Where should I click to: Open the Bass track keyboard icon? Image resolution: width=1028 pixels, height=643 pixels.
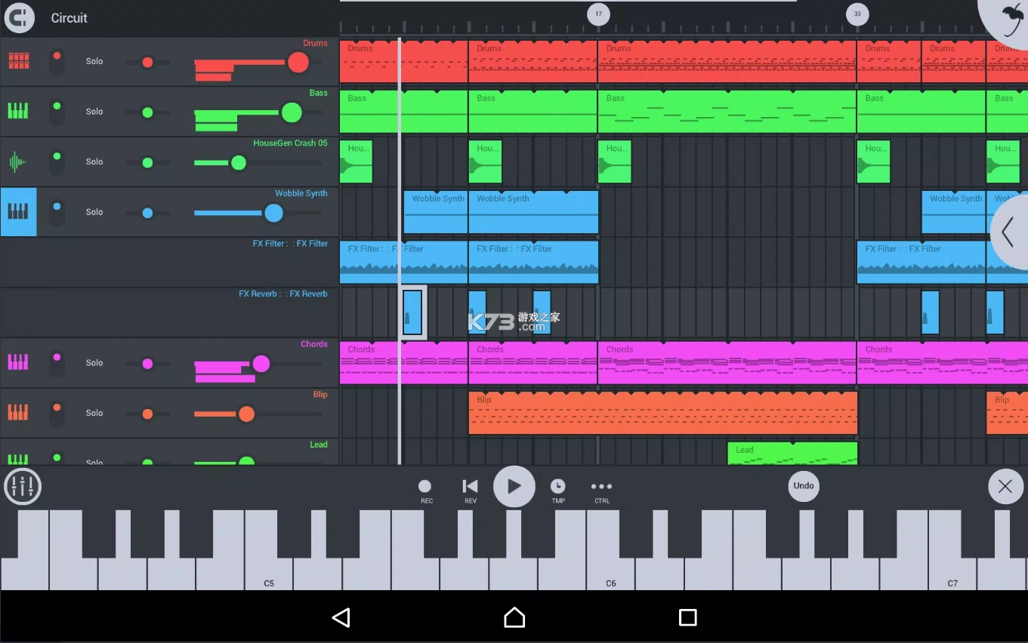pos(18,111)
